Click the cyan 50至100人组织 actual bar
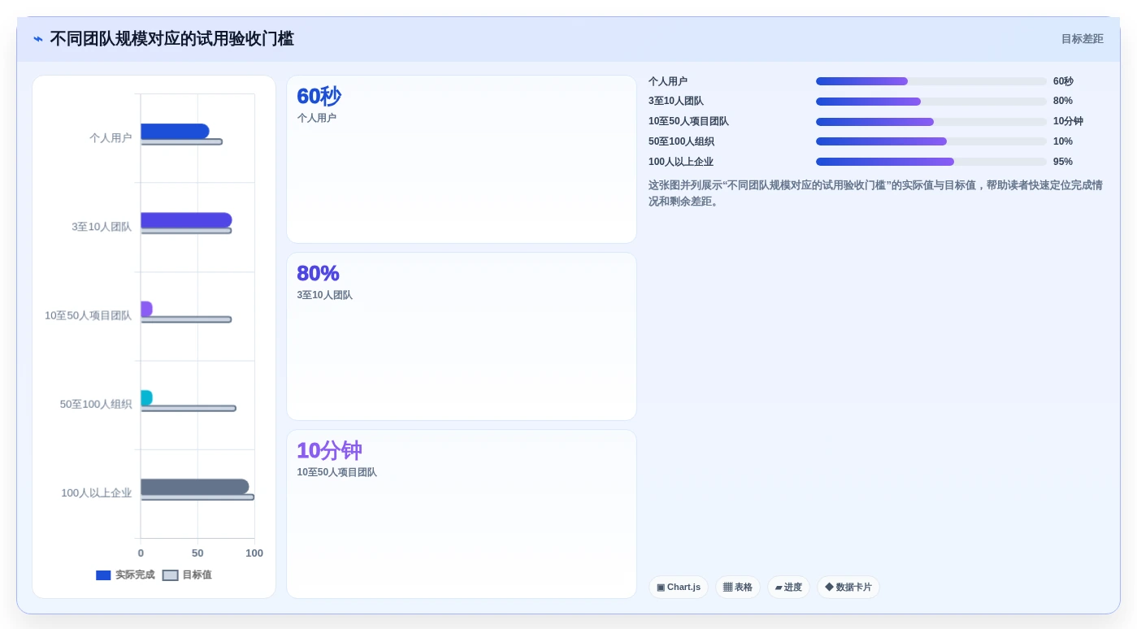Image resolution: width=1137 pixels, height=629 pixels. coord(146,397)
